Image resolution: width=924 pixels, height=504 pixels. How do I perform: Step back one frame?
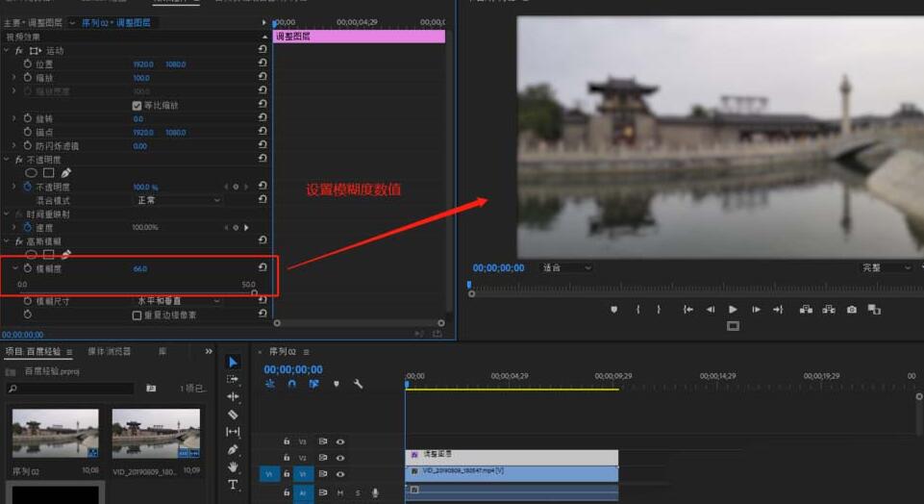(x=711, y=310)
